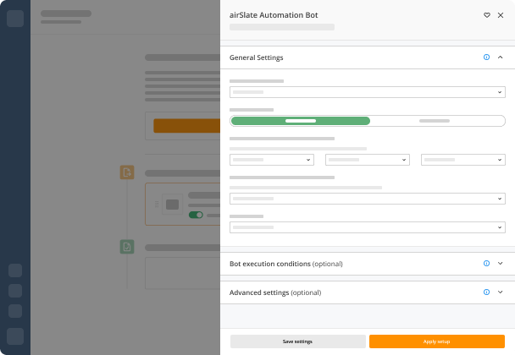Expand the Advanced settings section
Viewport: 515px width, 355px height.
coord(501,292)
